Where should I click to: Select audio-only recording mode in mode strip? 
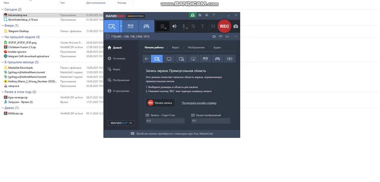229,59
